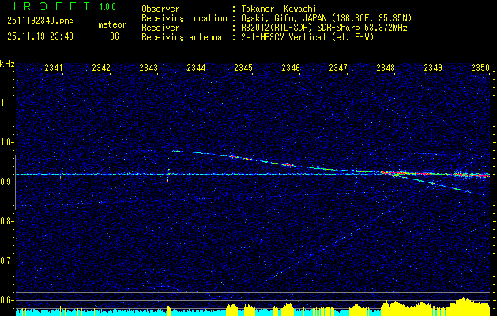Click the 2341 time marker
The image size is (497, 316).
pos(54,67)
